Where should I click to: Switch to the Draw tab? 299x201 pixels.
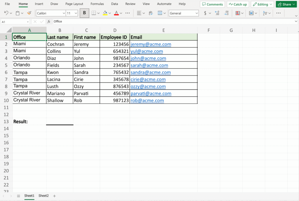tap(54, 4)
